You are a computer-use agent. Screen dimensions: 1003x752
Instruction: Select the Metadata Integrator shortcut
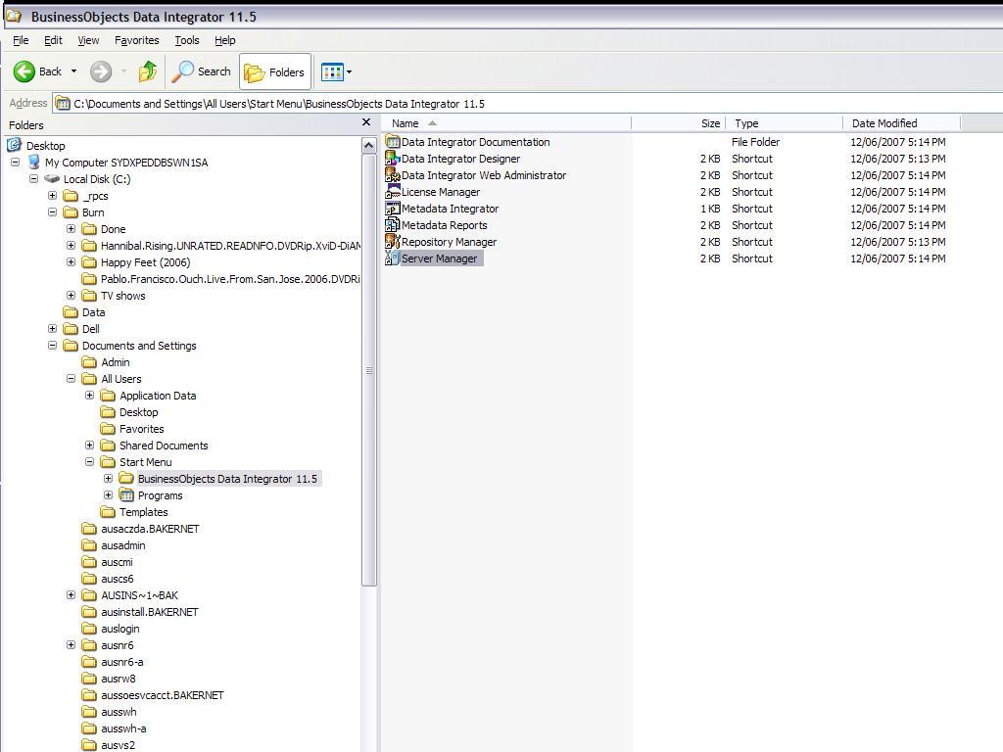pyautogui.click(x=449, y=208)
